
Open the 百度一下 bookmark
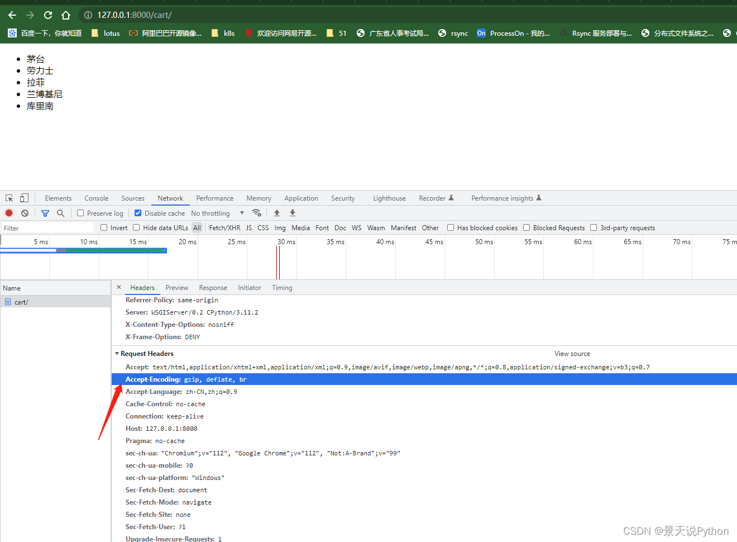point(45,33)
